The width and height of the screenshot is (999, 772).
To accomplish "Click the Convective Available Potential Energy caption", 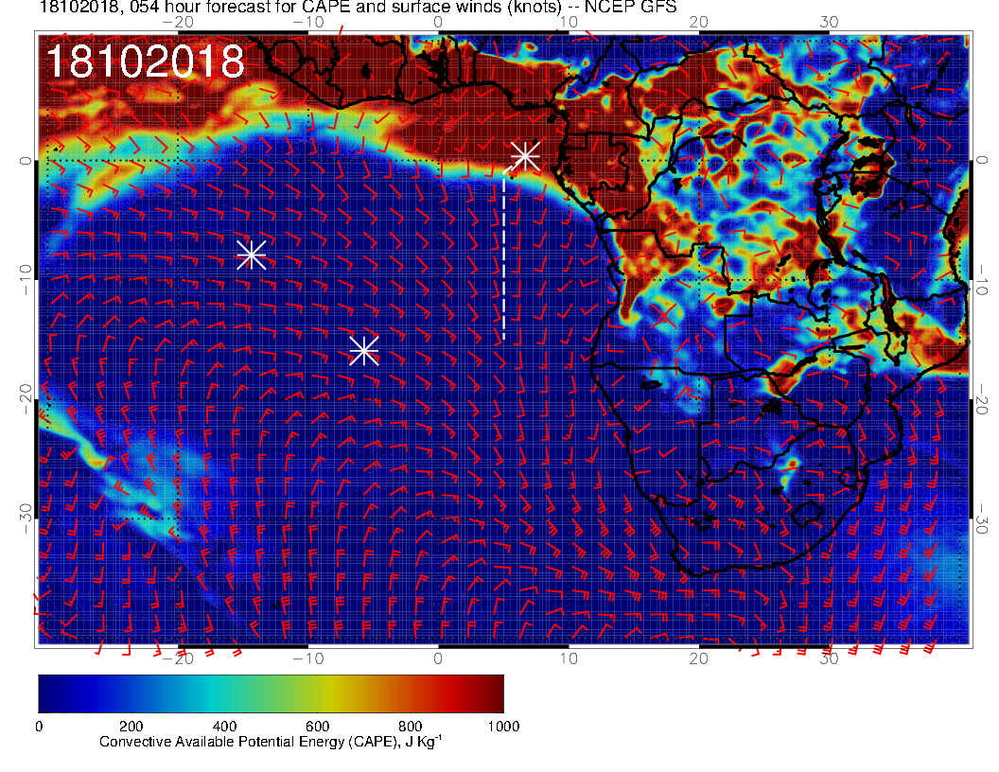I will coord(271,742).
